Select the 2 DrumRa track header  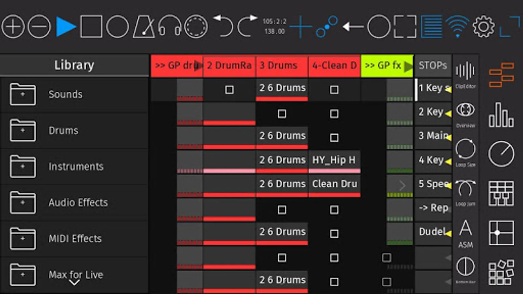[229, 66]
